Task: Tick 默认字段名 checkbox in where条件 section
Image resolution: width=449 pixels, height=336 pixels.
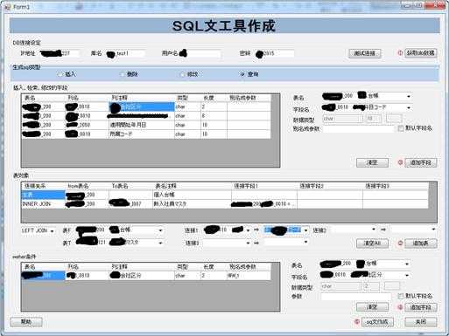Action: pyautogui.click(x=401, y=296)
